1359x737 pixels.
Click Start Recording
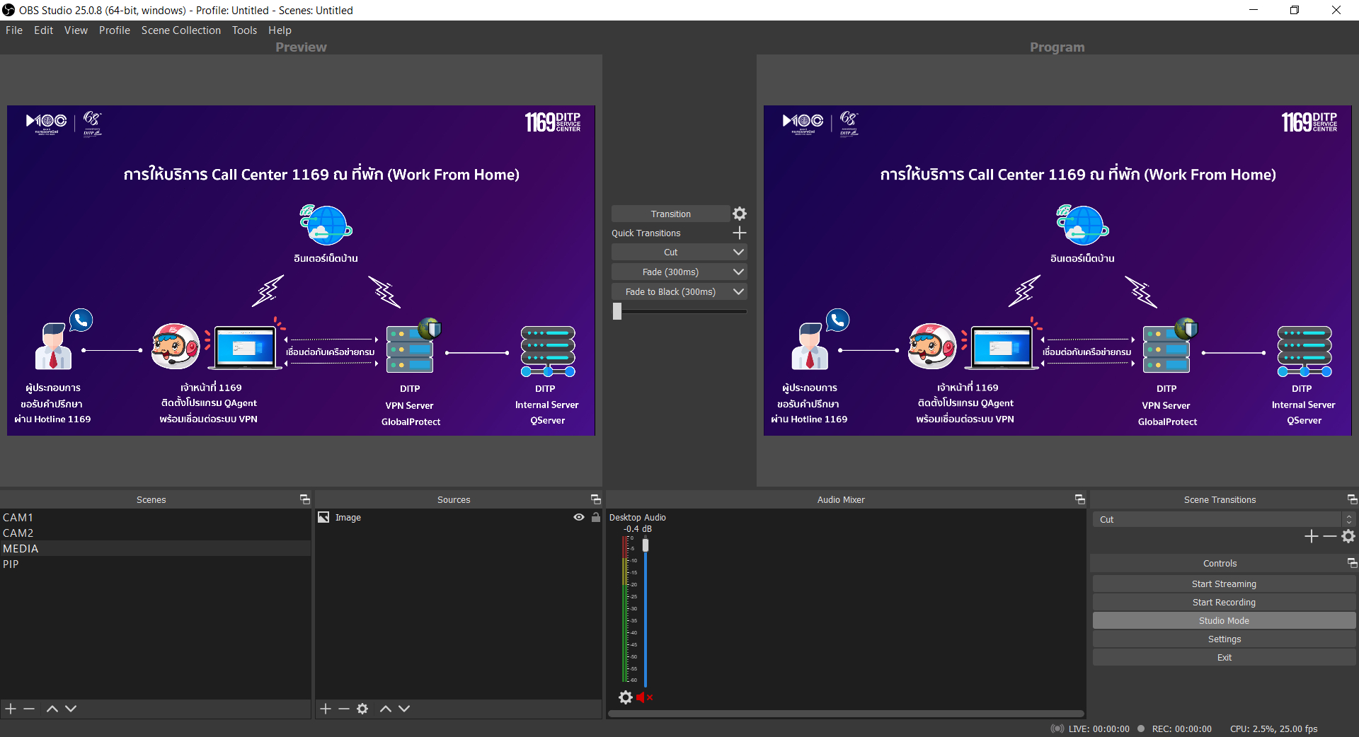coord(1224,602)
